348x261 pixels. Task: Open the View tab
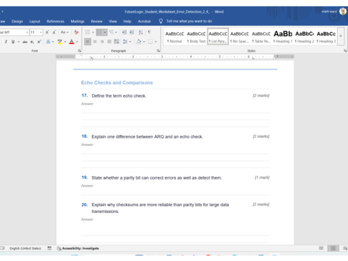pos(113,21)
